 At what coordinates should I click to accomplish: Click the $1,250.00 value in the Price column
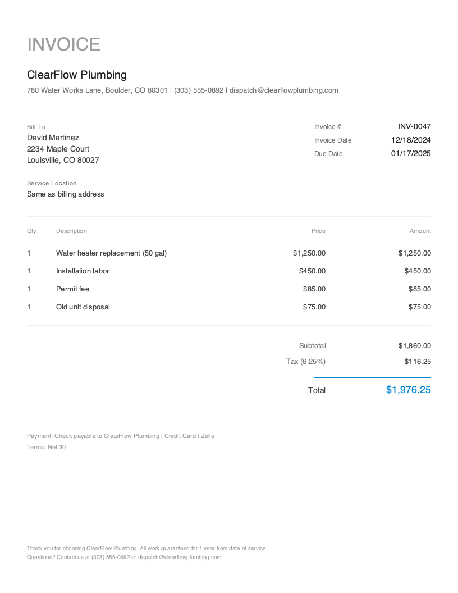pos(309,253)
